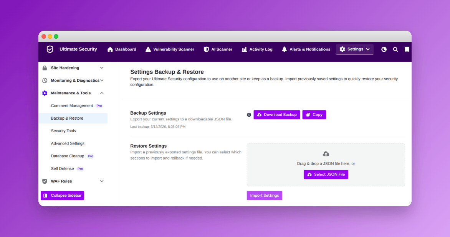
Task: Open search with the magnifier icon
Action: 395,49
